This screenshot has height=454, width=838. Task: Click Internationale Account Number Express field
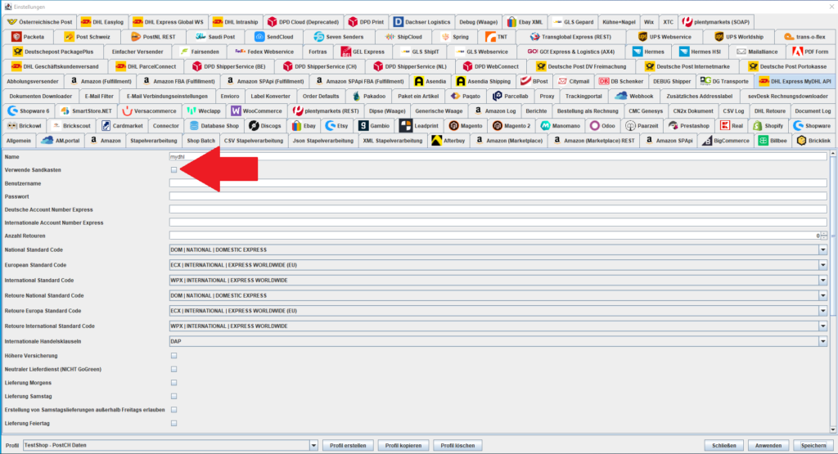coord(498,223)
